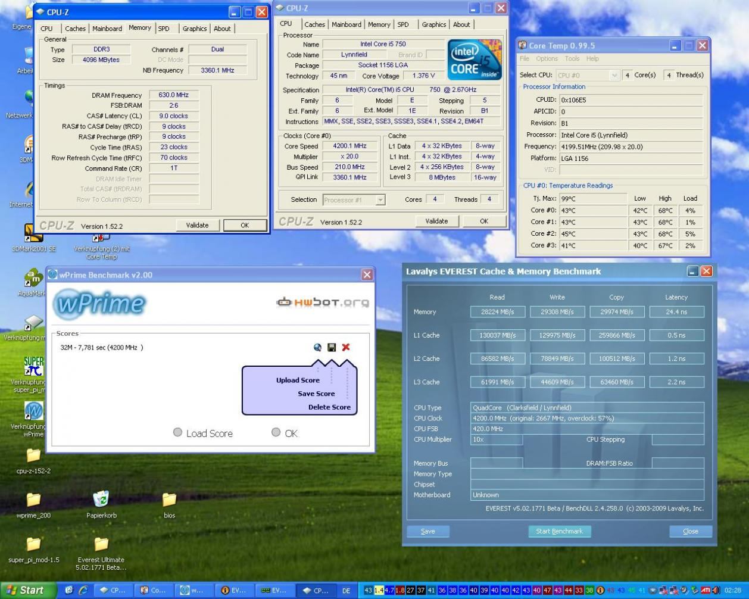The width and height of the screenshot is (749, 599).
Task: Click the Internet Explorer quick launch icon
Action: coord(83,590)
